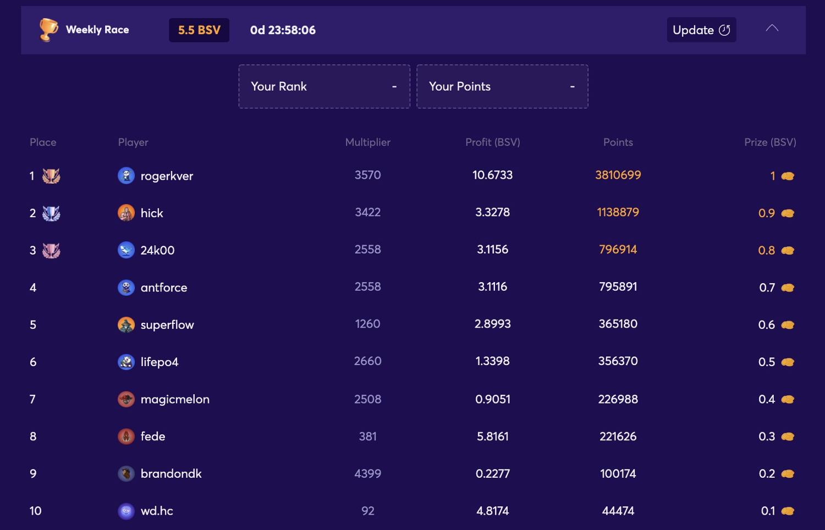The width and height of the screenshot is (825, 530).
Task: Open lifepo4's player profile name
Action: point(159,362)
